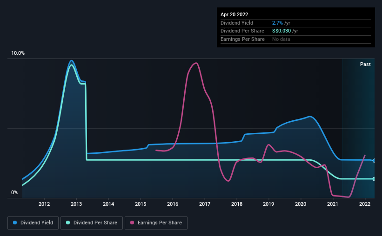Click the teal Dividend Per Share legend dot
The height and width of the screenshot is (236, 382).
pyautogui.click(x=68, y=223)
